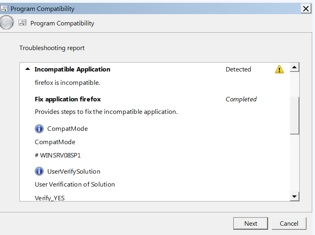Click the Detected status text
Viewport: 315px width, 235px height.
(x=238, y=69)
